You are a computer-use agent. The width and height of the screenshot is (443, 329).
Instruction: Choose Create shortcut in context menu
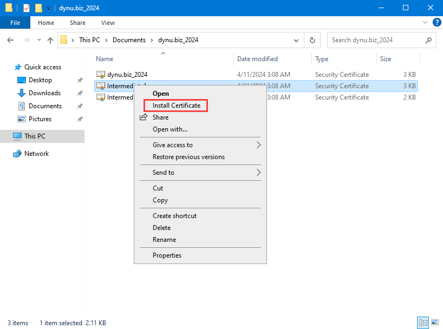pyautogui.click(x=174, y=216)
